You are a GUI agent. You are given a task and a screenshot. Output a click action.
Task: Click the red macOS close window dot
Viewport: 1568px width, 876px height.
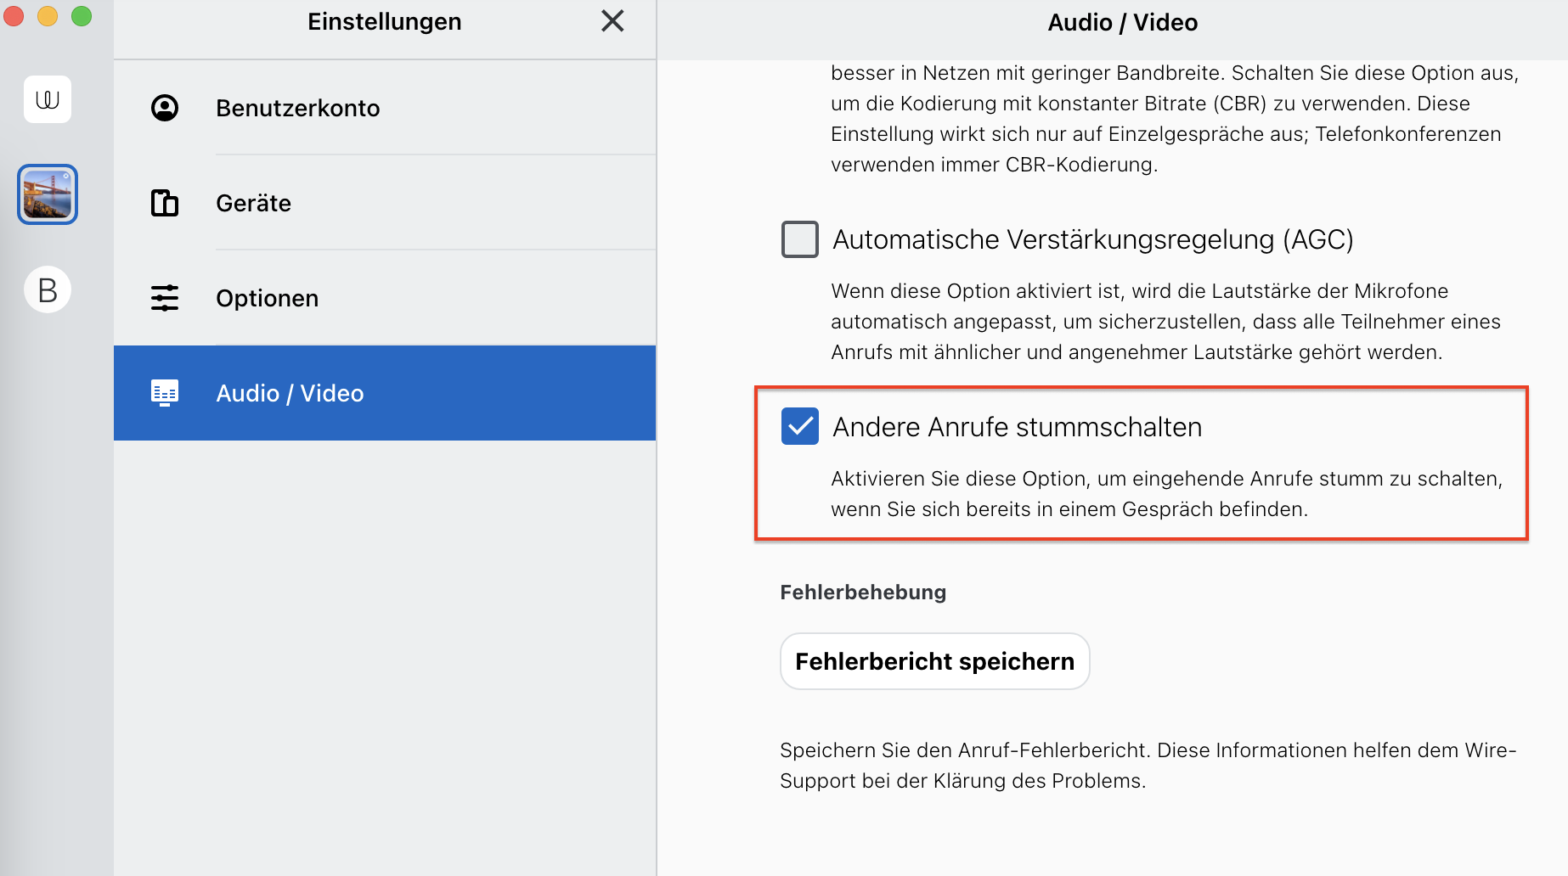coord(14,16)
